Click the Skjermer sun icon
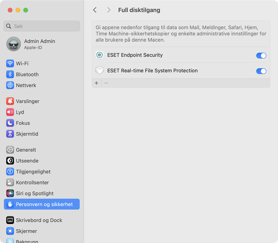 (x=10, y=231)
